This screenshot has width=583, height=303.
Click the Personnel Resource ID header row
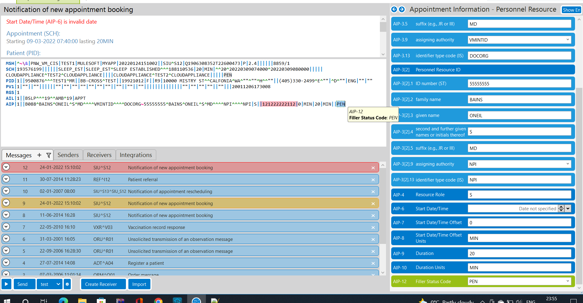click(x=483, y=70)
